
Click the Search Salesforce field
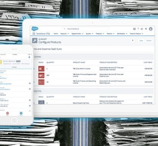(85, 29)
